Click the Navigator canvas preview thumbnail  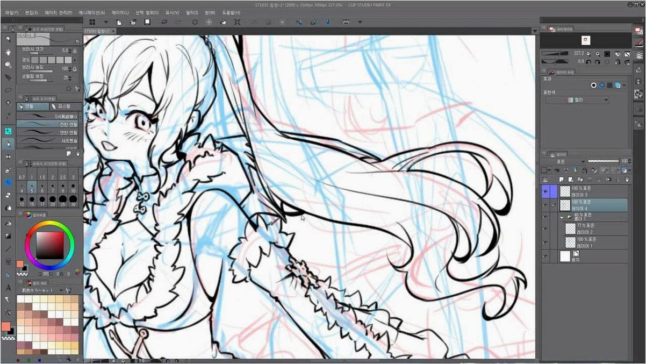coord(586,40)
